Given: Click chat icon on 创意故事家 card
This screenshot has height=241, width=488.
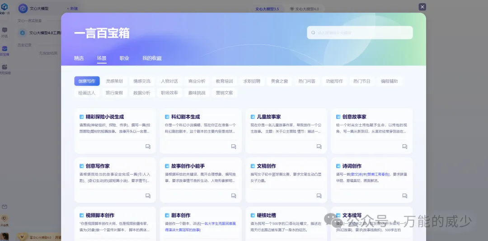Looking at the screenshot, I should tap(404, 146).
